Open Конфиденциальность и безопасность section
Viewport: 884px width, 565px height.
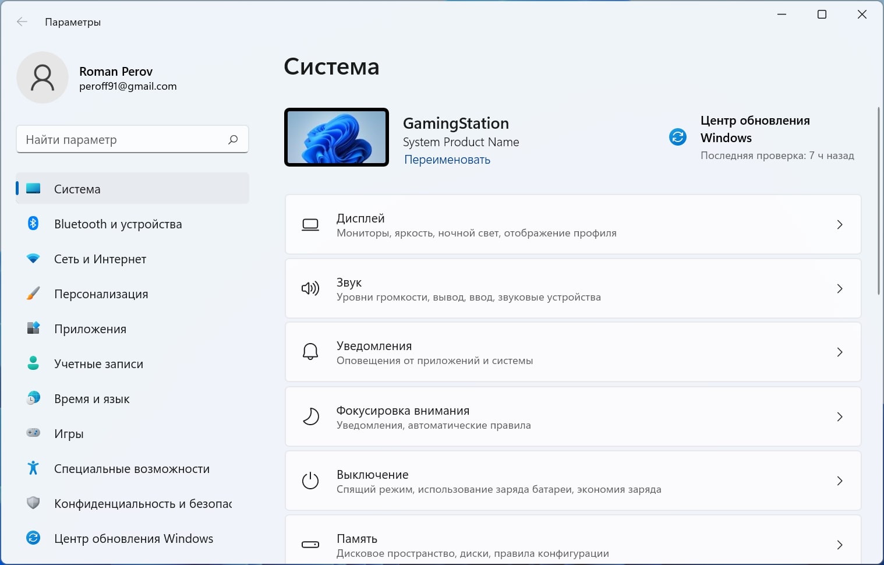pyautogui.click(x=133, y=503)
